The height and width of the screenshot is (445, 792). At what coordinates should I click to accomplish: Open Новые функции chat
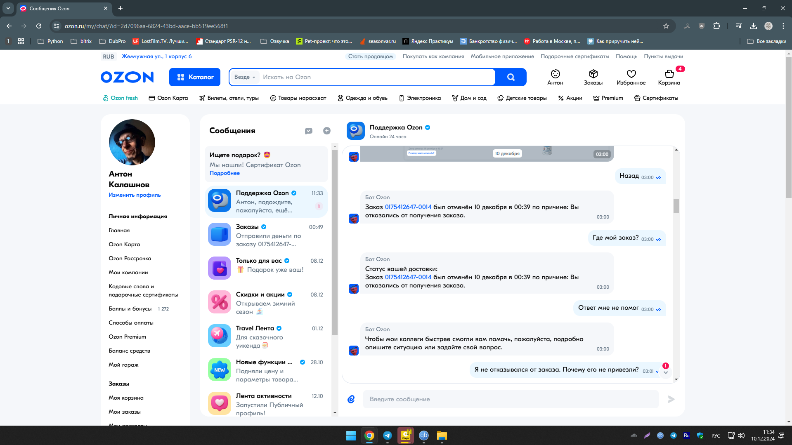click(x=266, y=371)
